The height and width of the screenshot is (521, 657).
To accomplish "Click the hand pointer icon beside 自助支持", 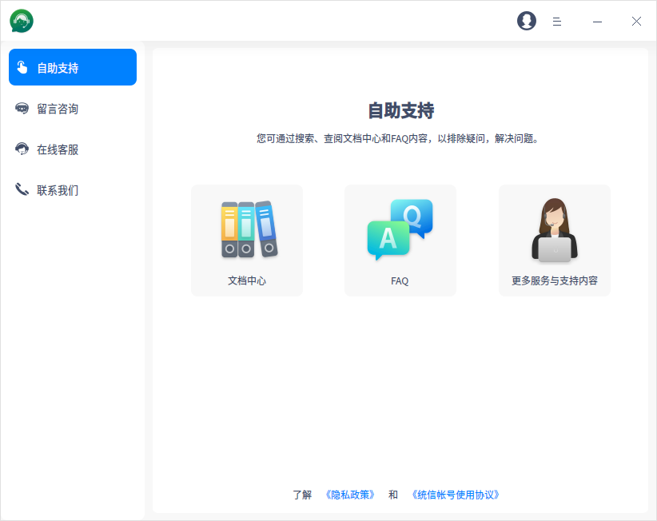I will pyautogui.click(x=22, y=67).
